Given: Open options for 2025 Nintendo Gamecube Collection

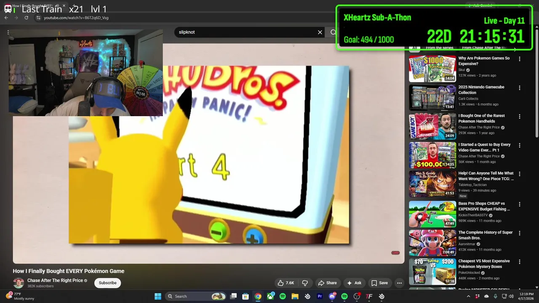Looking at the screenshot, I should (x=519, y=88).
